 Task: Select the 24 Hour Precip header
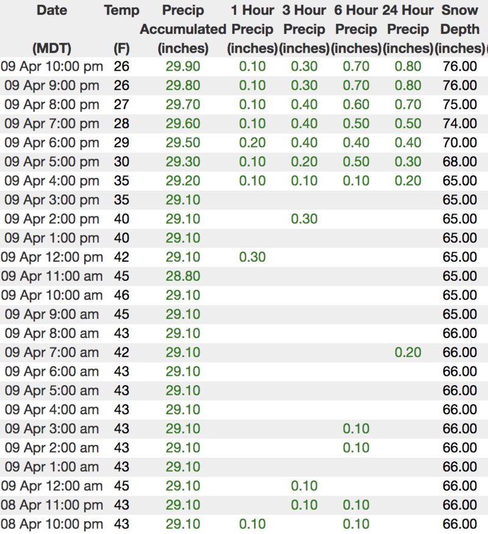point(408,29)
